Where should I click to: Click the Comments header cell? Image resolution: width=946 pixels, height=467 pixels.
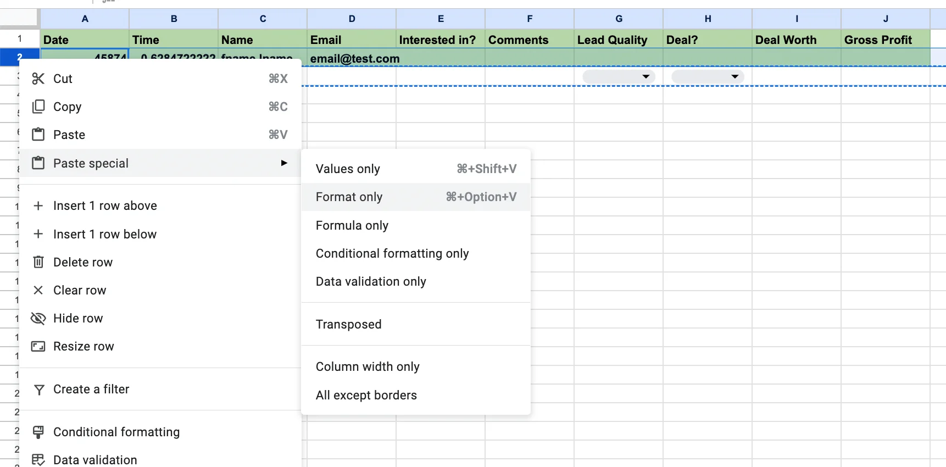coord(530,39)
